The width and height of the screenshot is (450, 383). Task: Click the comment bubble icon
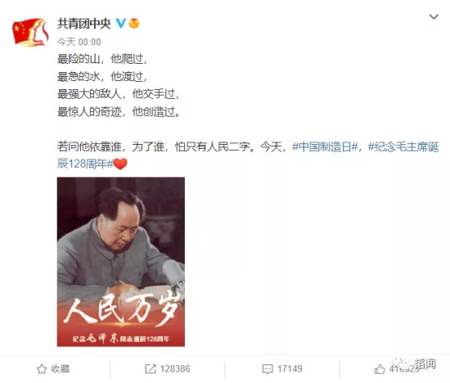tap(268, 369)
